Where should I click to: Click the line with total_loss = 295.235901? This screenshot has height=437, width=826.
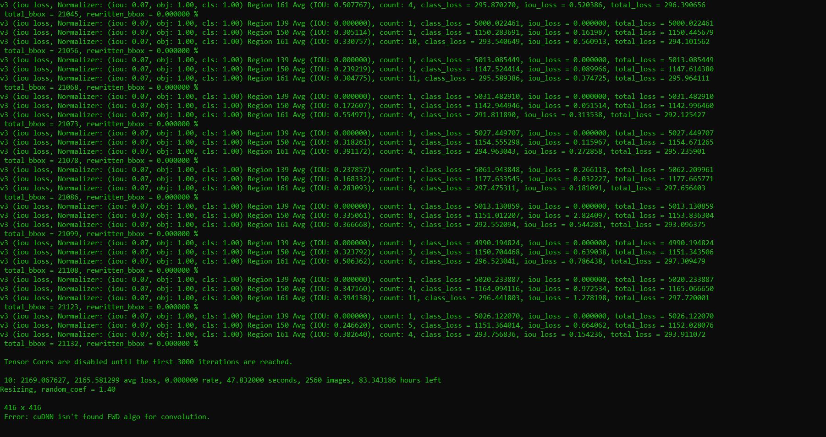352,151
